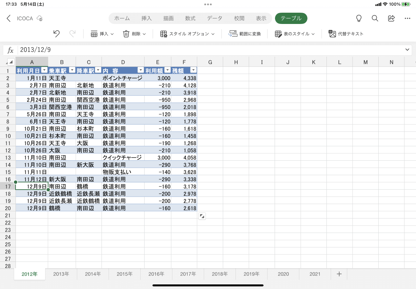Select balance cell 2,618
The width and height of the screenshot is (416, 289).
(x=184, y=208)
